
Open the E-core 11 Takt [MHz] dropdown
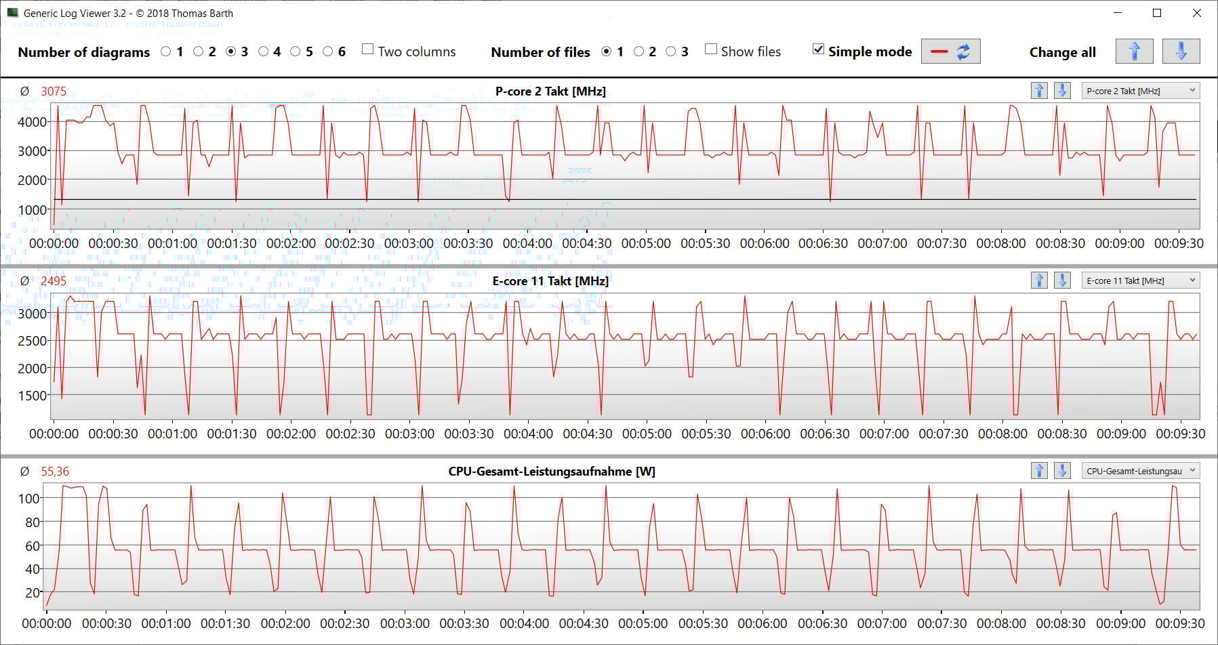click(1140, 280)
